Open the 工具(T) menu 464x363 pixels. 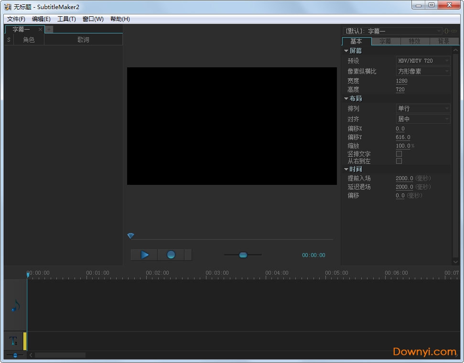coord(66,19)
